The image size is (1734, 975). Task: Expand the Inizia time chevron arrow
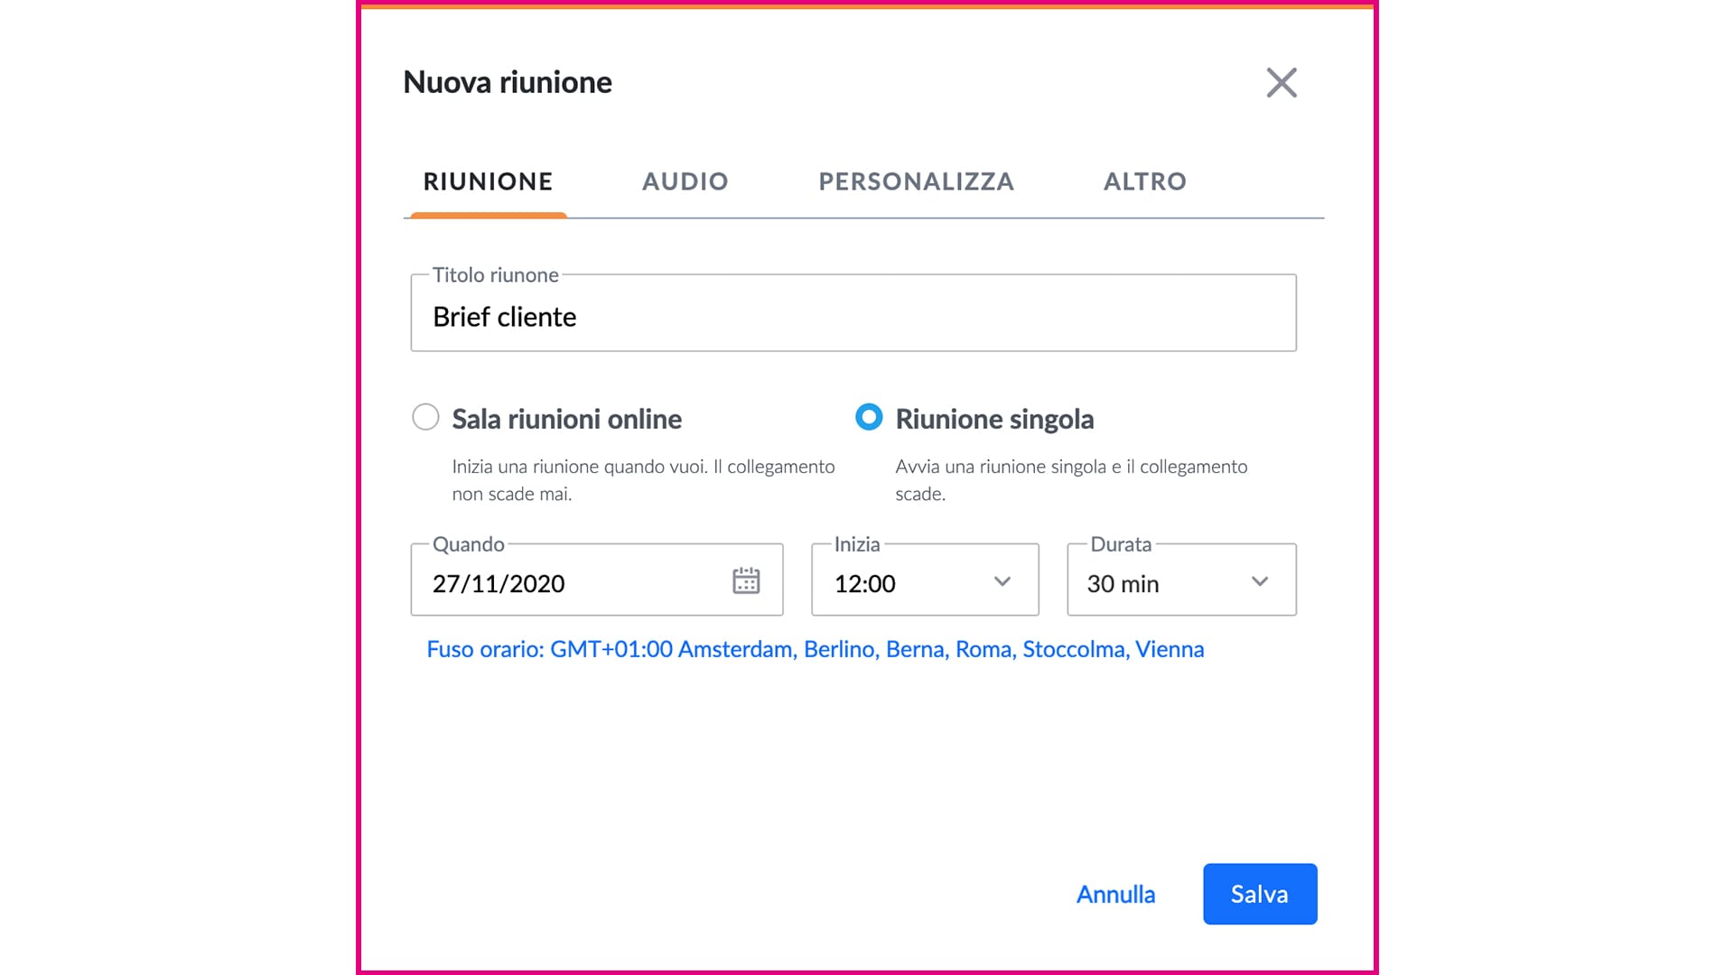pos(1002,581)
